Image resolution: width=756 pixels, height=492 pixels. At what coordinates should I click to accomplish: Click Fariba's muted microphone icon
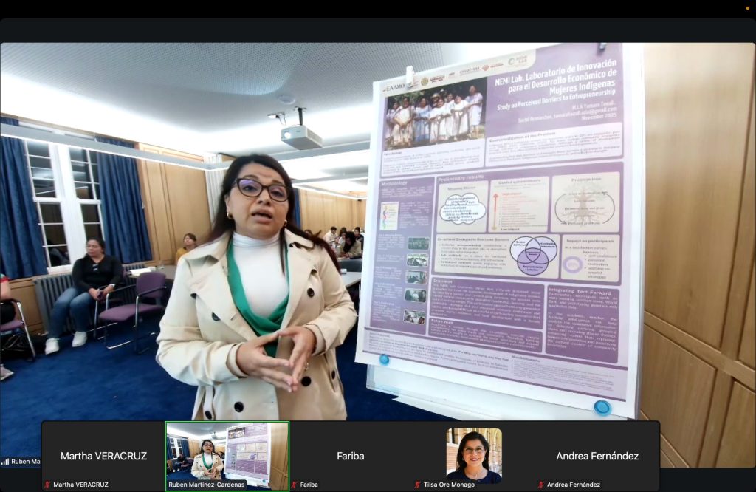(x=294, y=485)
